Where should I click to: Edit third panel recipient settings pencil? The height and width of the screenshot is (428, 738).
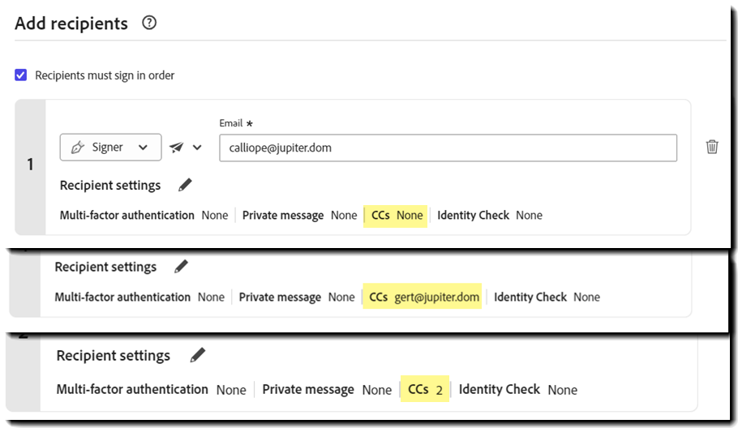coord(197,355)
